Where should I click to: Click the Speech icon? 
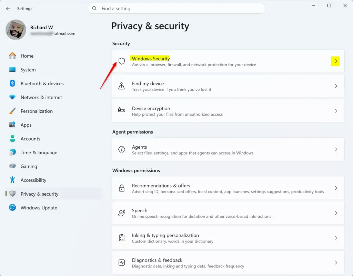(122, 213)
